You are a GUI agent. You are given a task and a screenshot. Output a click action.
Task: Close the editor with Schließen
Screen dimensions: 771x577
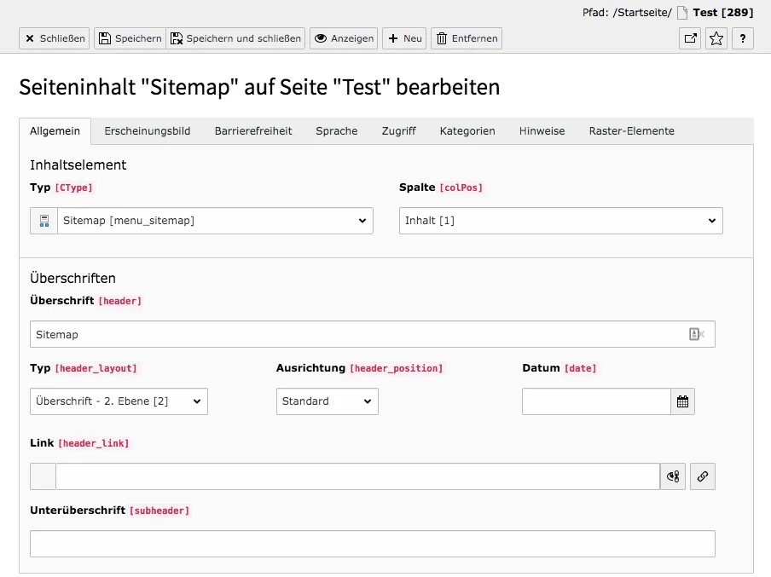(x=54, y=38)
